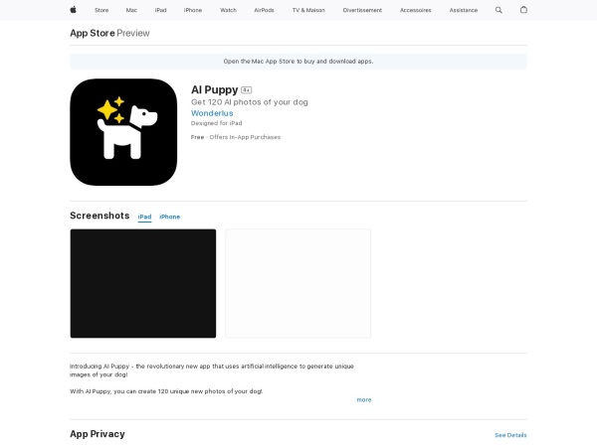Click "With AI Puppy, you can create" line

tap(166, 391)
